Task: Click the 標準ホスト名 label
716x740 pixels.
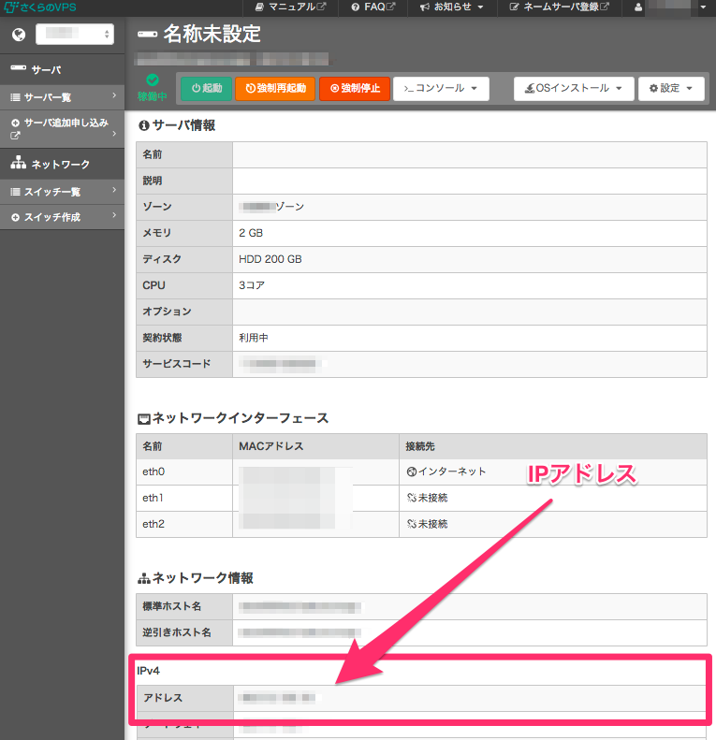Action: pos(172,606)
